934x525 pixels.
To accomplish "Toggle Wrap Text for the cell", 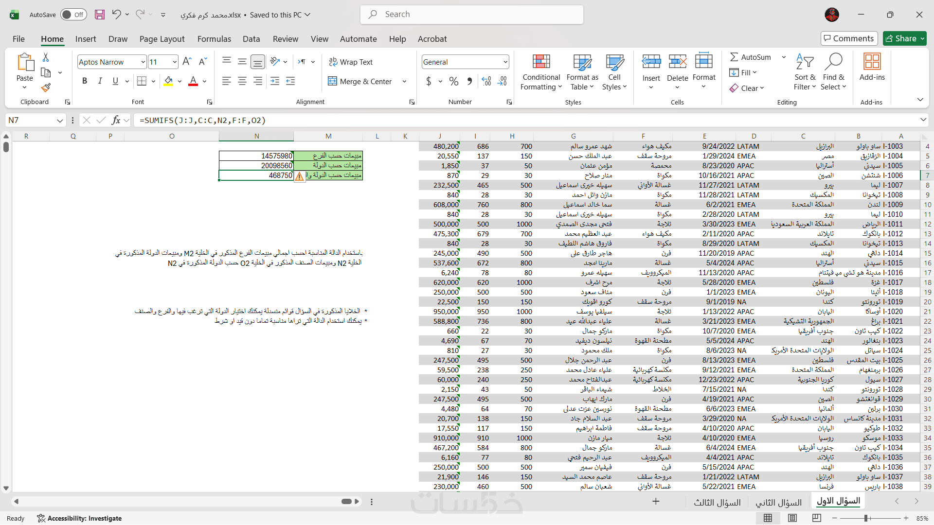I will point(351,62).
